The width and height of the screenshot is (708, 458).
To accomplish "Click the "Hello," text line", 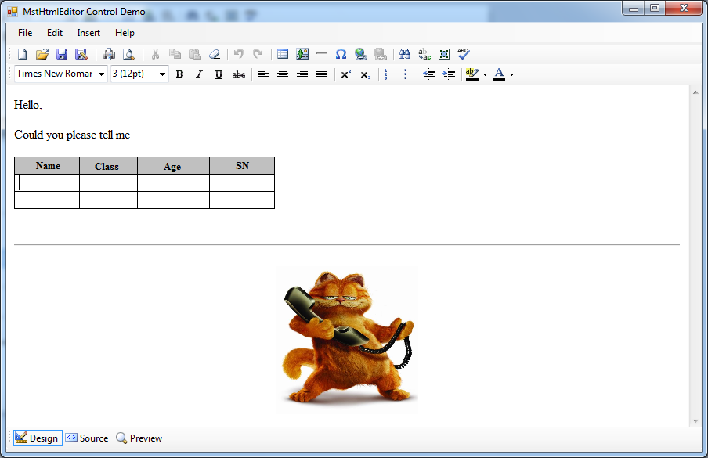I will (28, 105).
